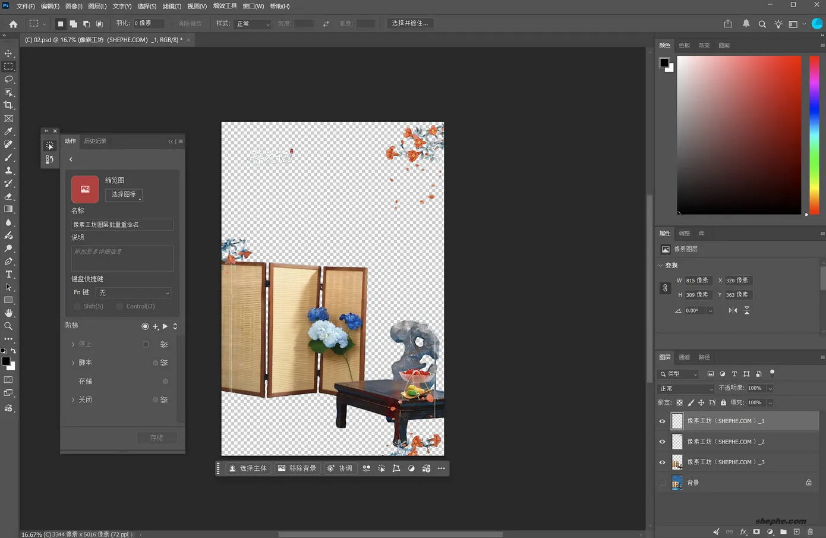Click the hue slider bar in Color panel
Image resolution: width=826 pixels, height=538 pixels.
click(814, 134)
